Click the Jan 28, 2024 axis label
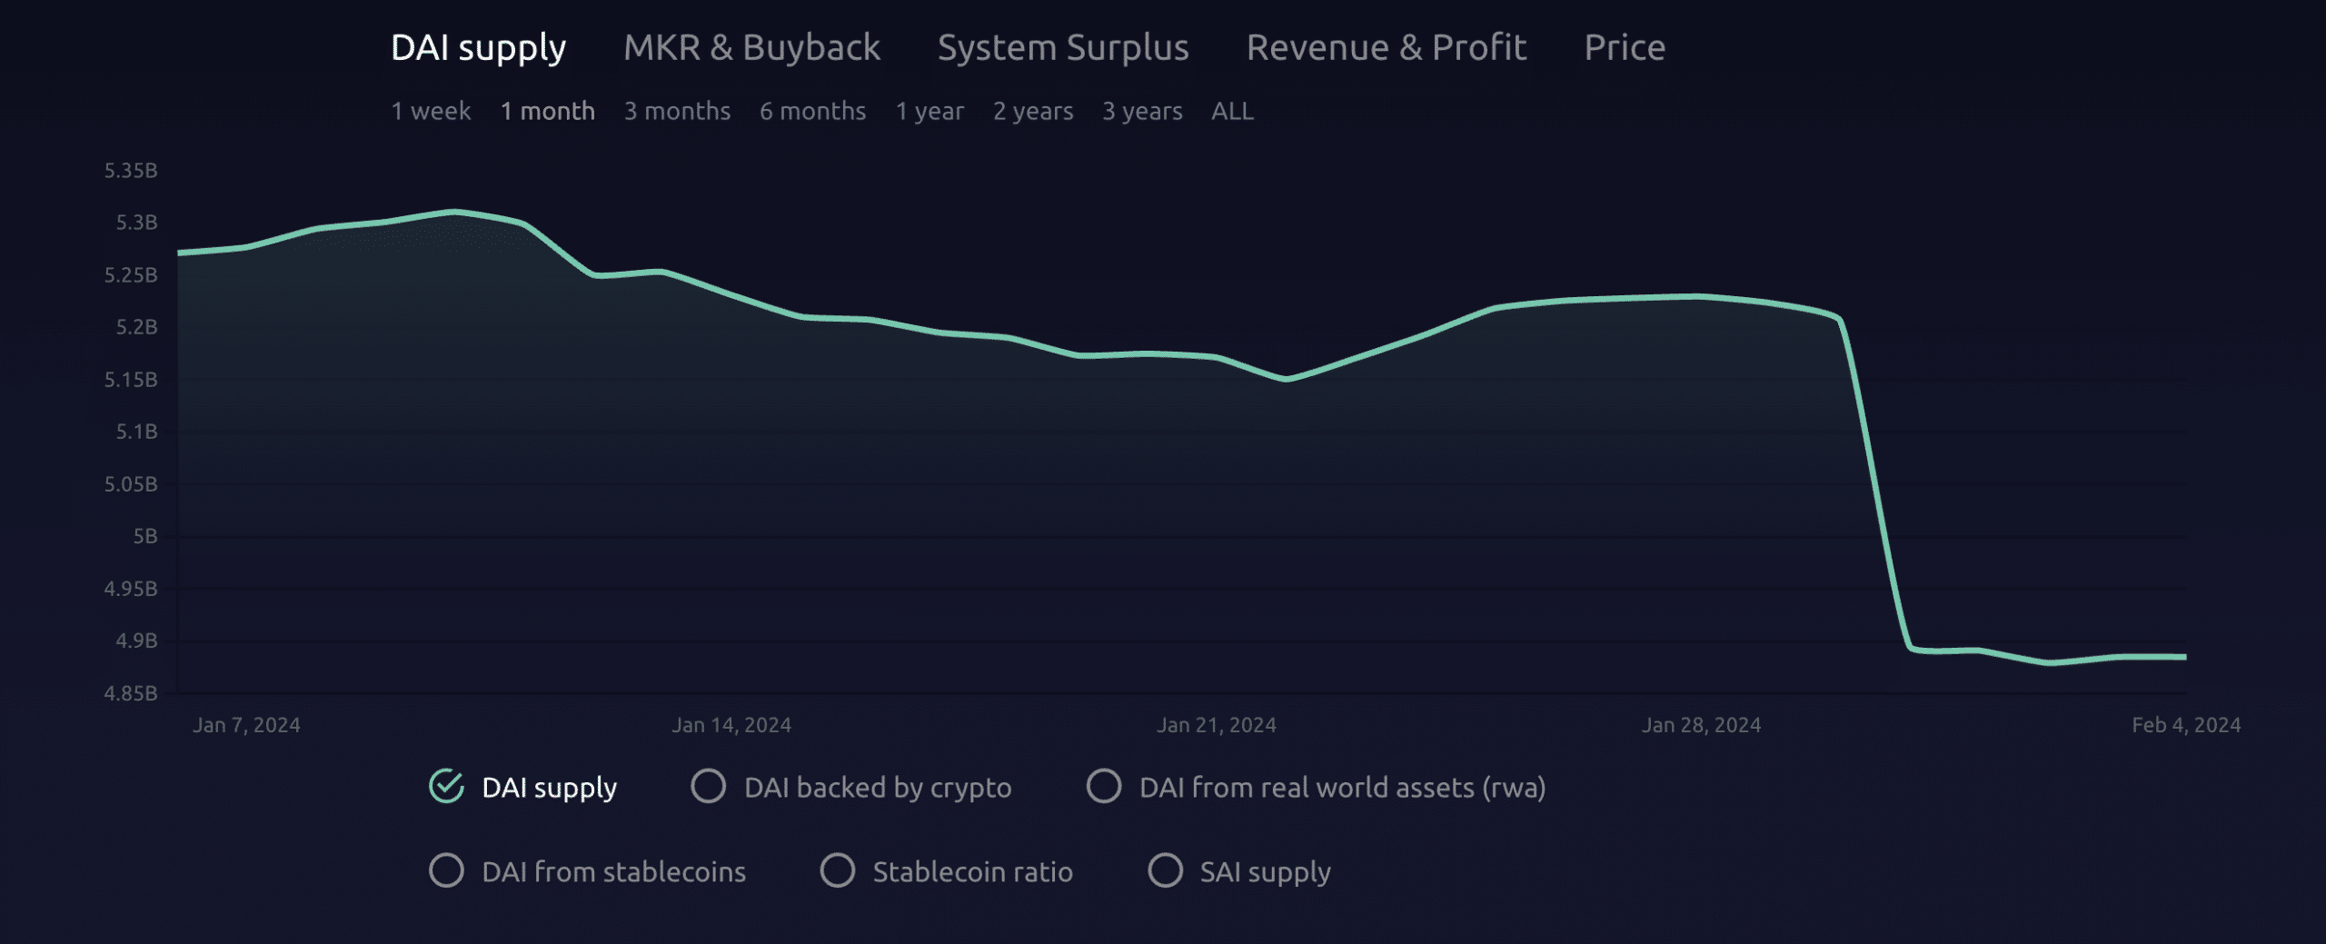Viewport: 2326px width, 944px height. click(x=1701, y=725)
